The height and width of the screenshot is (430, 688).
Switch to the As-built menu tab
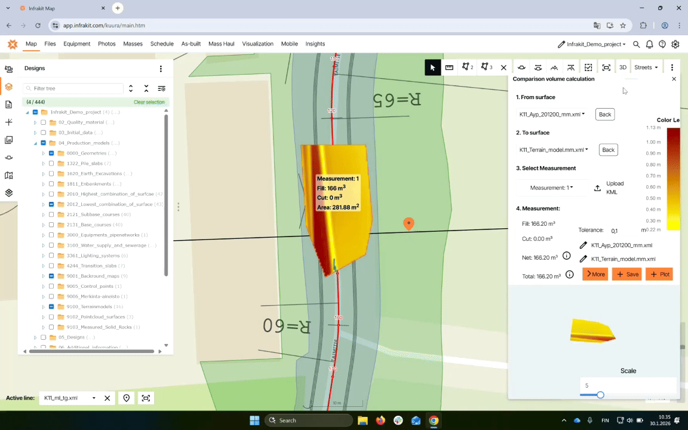click(191, 44)
